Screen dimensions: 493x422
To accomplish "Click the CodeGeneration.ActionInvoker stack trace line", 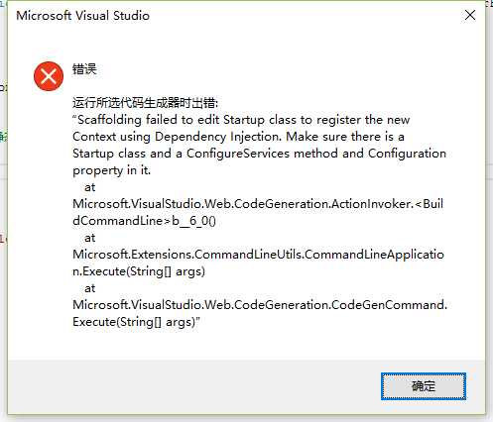I will [258, 204].
